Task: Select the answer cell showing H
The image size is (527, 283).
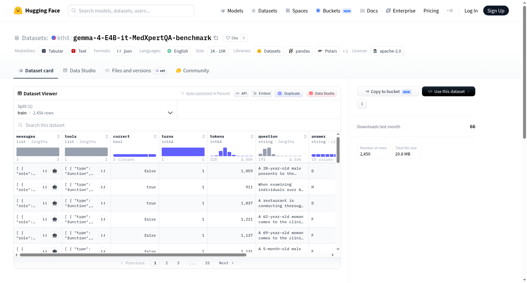Action: [322, 187]
